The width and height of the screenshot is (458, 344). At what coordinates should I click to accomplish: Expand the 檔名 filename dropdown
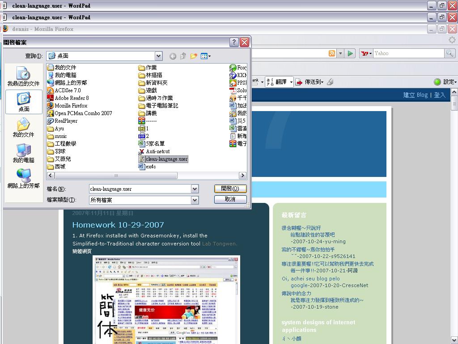[x=195, y=189]
